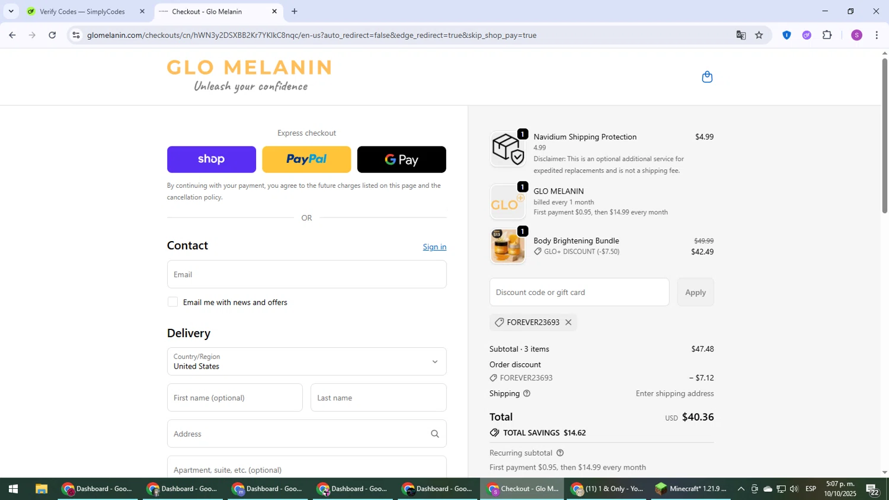Open File Explorer from taskbar

pos(41,489)
